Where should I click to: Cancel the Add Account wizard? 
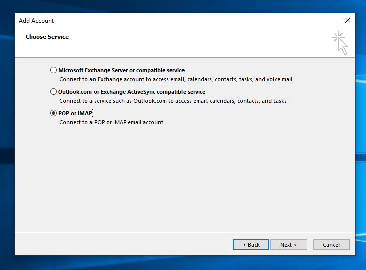[331, 245]
